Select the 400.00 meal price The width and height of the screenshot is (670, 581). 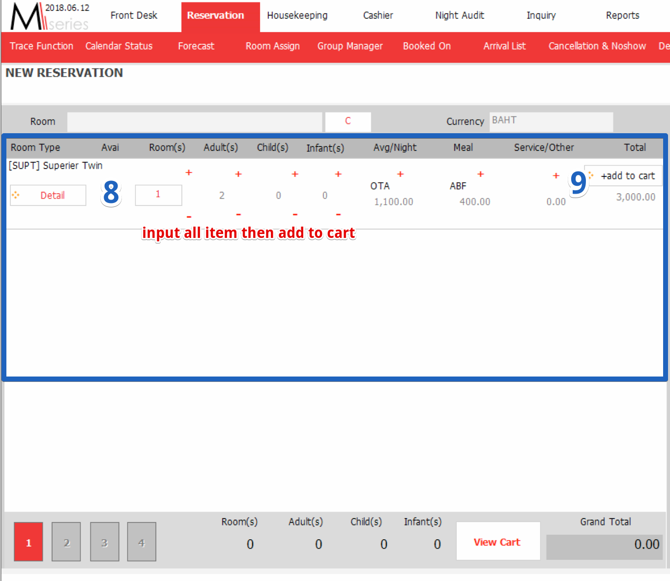pyautogui.click(x=475, y=202)
